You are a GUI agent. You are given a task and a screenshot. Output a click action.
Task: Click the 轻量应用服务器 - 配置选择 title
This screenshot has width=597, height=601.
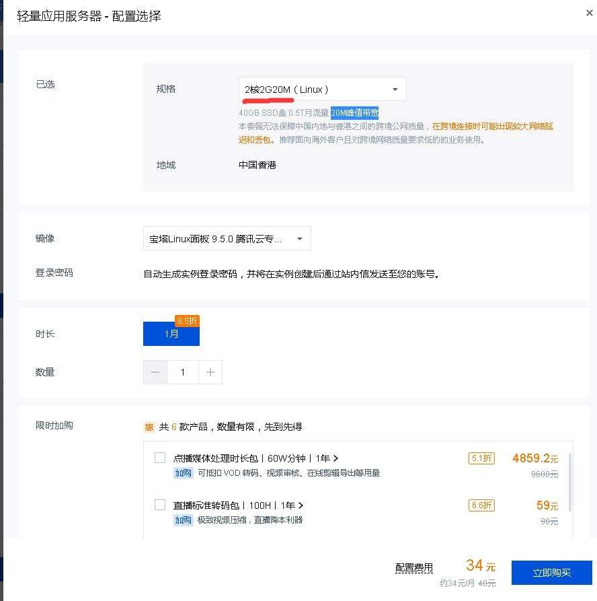(89, 16)
